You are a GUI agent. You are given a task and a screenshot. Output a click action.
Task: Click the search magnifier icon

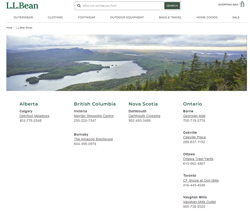79,6
